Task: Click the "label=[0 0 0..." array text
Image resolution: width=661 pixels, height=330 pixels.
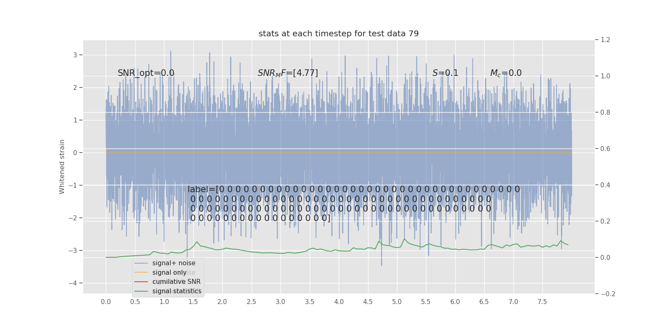Action: [354, 204]
